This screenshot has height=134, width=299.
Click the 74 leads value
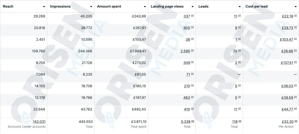point(235,51)
